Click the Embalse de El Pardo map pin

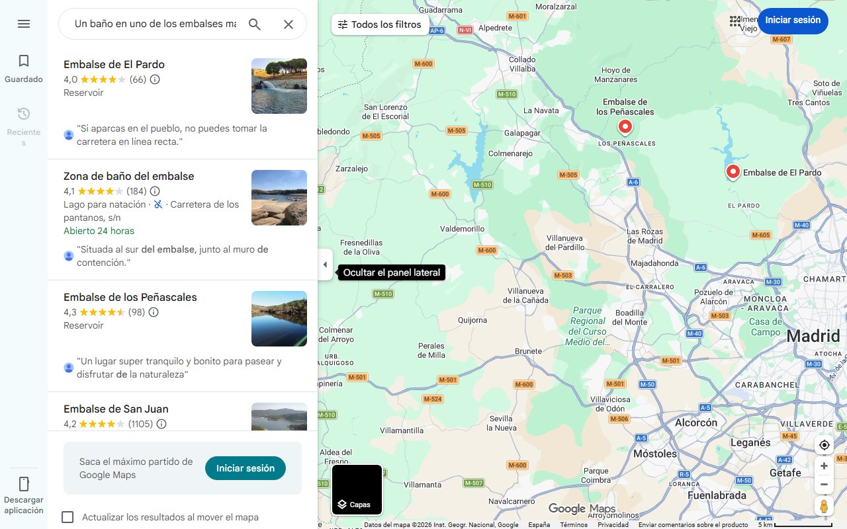tap(733, 171)
